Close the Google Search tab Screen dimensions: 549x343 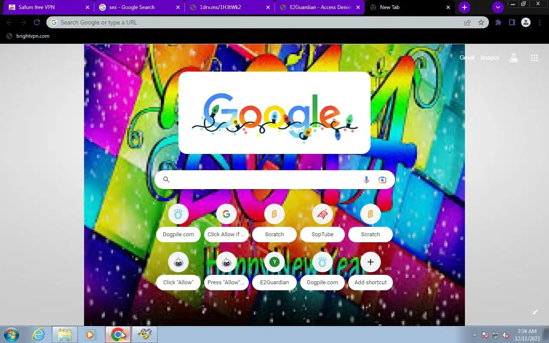[178, 7]
